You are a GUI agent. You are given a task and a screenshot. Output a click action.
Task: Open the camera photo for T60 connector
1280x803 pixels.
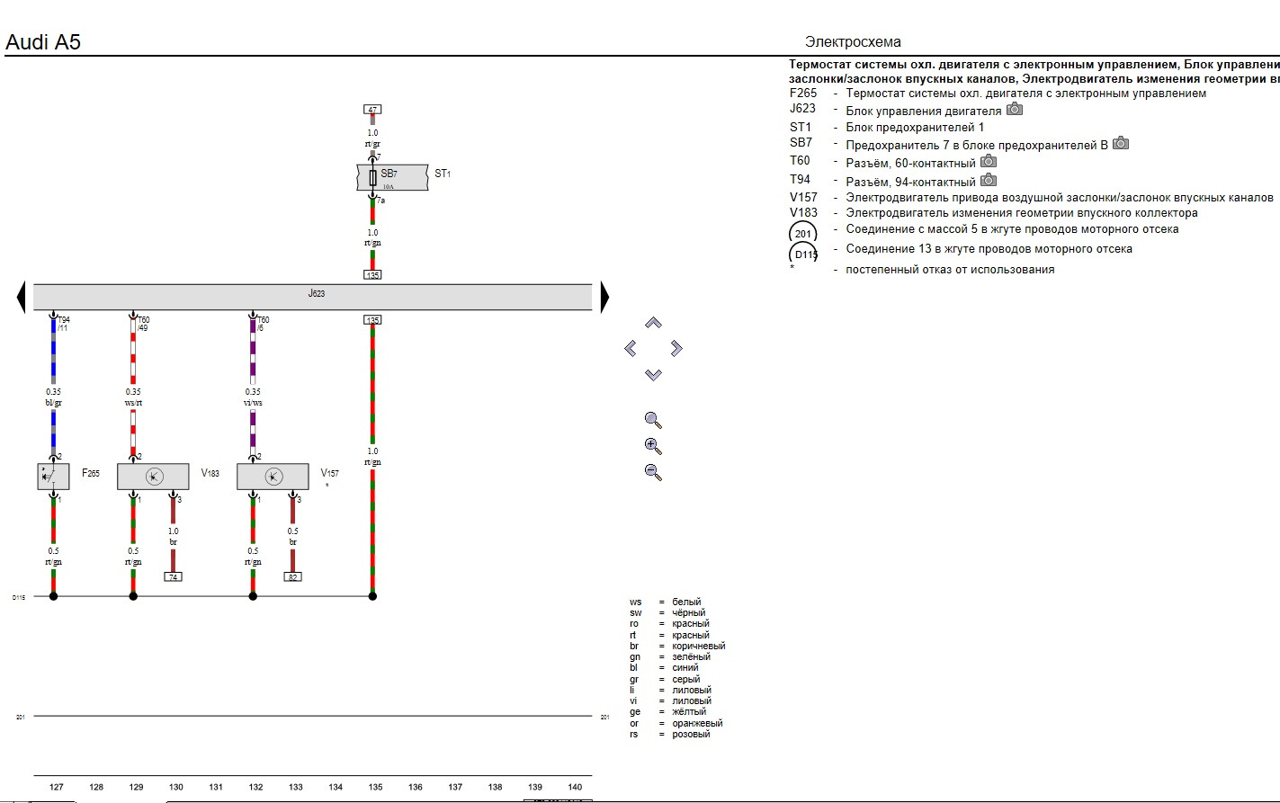(989, 161)
